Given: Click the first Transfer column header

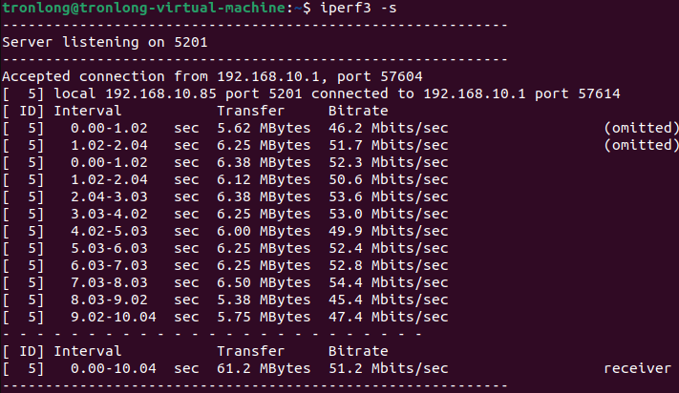Looking at the screenshot, I should [x=251, y=111].
